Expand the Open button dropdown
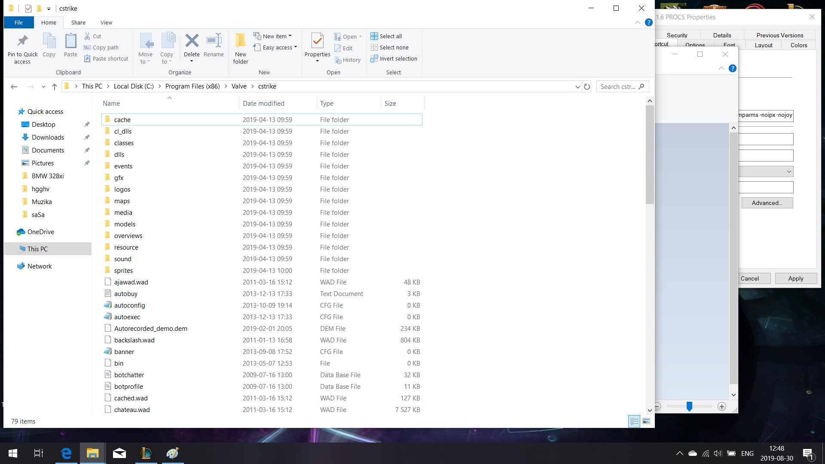825x464 pixels. [360, 37]
